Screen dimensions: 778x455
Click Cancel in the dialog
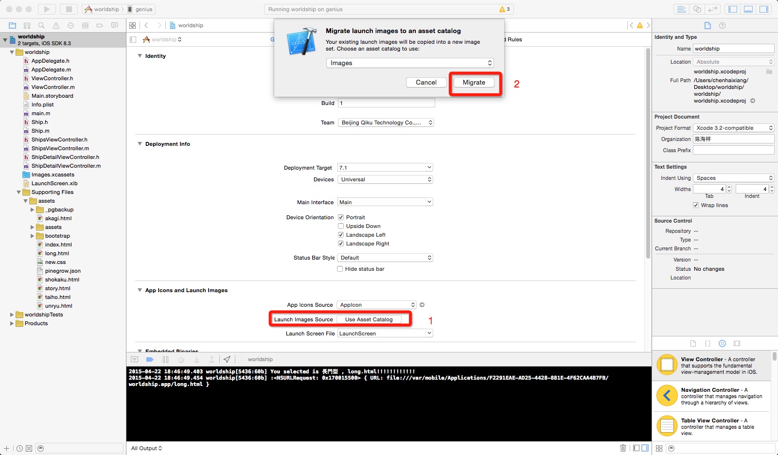pos(426,82)
